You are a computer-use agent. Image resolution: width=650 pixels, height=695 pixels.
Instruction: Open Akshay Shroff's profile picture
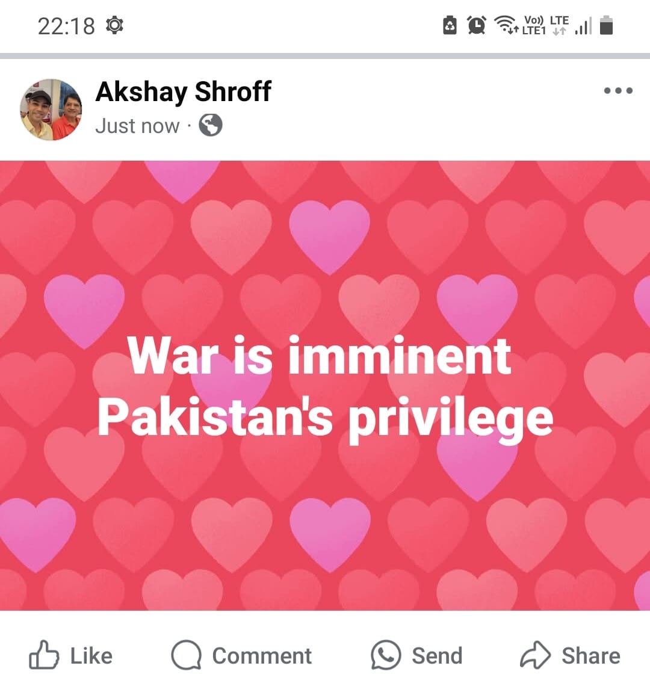[x=51, y=110]
